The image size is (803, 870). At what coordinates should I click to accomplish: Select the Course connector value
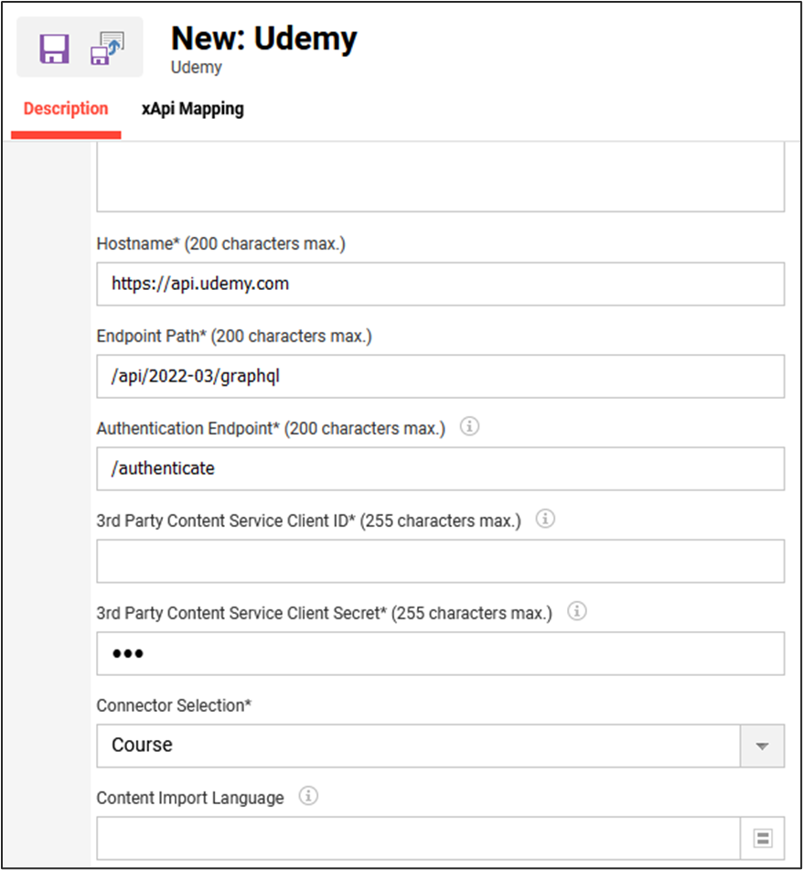pyautogui.click(x=366, y=746)
